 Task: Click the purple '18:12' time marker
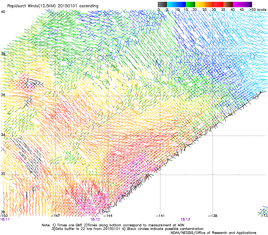click(95, 219)
